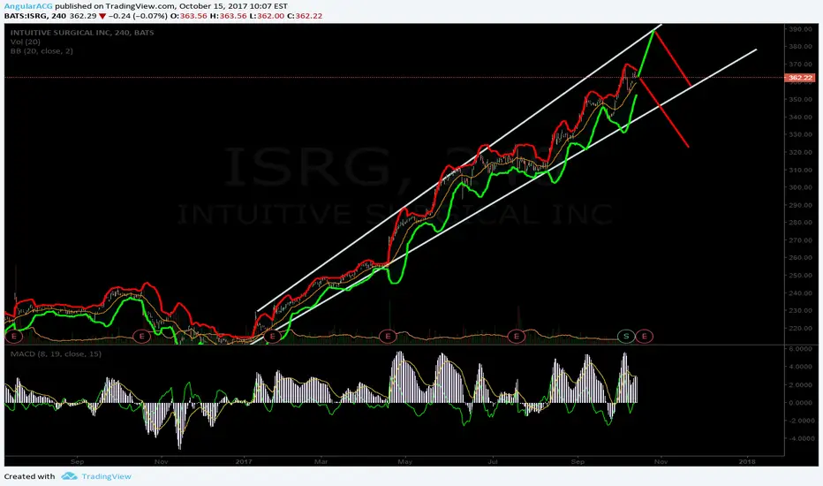Click the May time axis label
The image size is (823, 486).
pyautogui.click(x=404, y=462)
